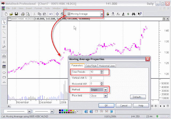Image resolution: width=171 pixels, height=119 pixels.
Task: Select the grid table tool in left toolbar
Action: point(4,67)
